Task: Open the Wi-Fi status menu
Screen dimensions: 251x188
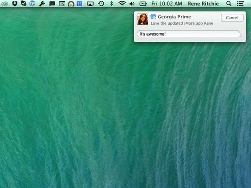Action: [x=122, y=4]
